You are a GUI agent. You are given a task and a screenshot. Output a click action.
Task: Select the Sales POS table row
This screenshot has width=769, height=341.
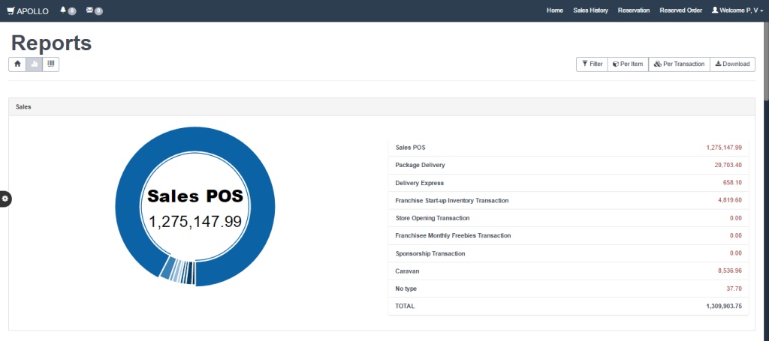[x=568, y=147]
